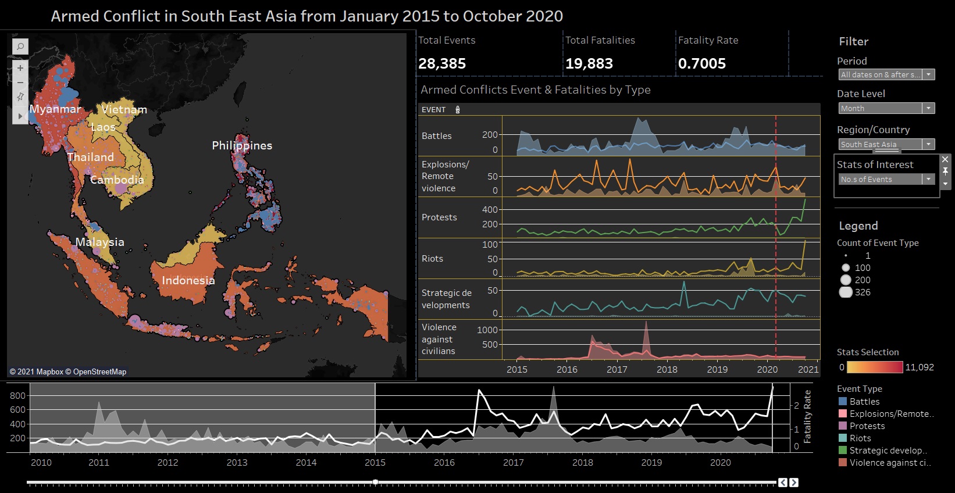Select Explosions/Remote violence row label
Screen dimensions: 955x493
click(x=446, y=176)
